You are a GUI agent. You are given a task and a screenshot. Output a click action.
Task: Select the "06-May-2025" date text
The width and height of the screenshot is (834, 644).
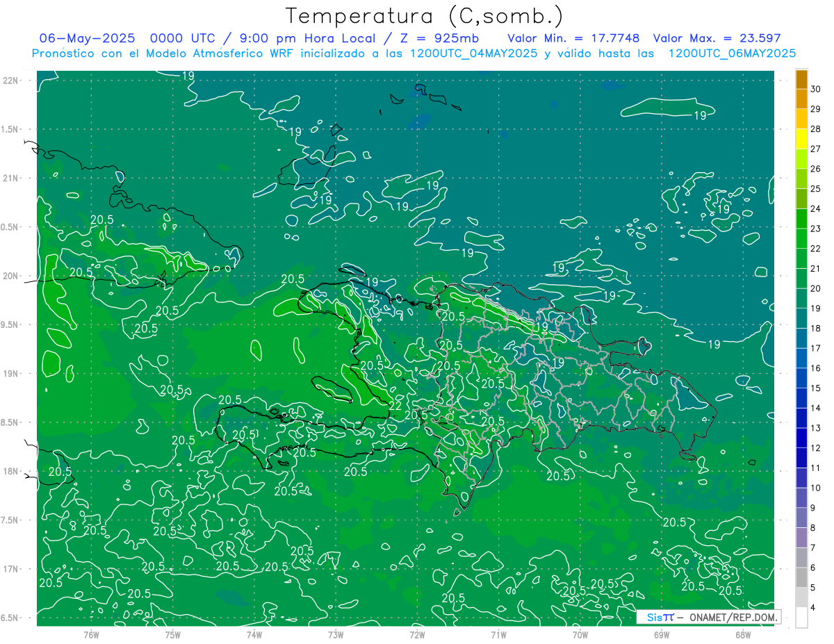88,38
